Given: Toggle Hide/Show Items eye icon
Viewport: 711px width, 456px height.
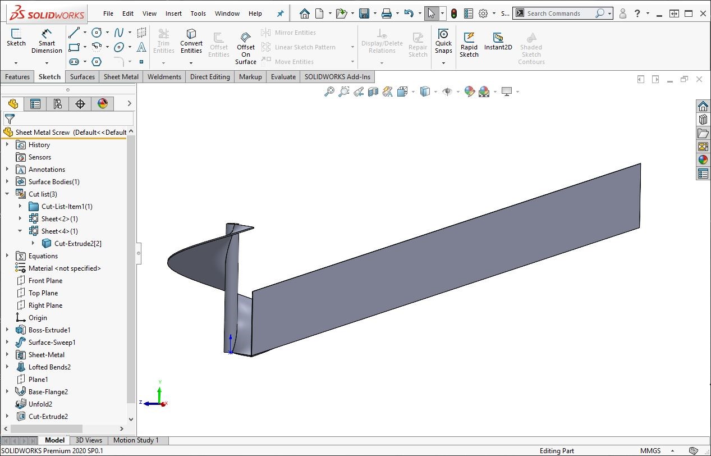Looking at the screenshot, I should click(x=447, y=92).
